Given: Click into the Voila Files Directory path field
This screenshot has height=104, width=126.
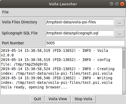Looking at the screenshot, I should pyautogui.click(x=80, y=22).
